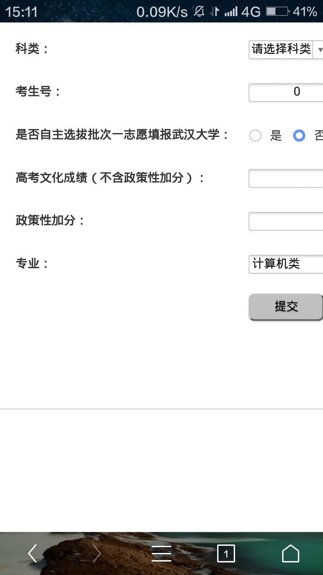The width and height of the screenshot is (323, 575).
Task: Open the tab switcher showing 1 tab
Action: pyautogui.click(x=226, y=553)
